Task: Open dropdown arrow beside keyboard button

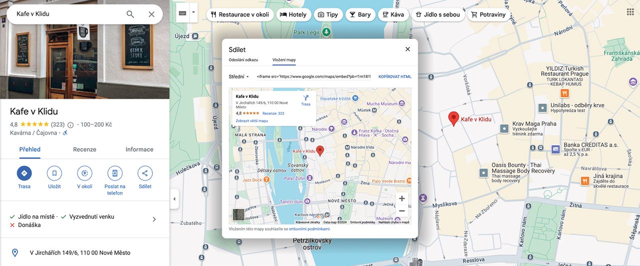Action: pyautogui.click(x=193, y=13)
